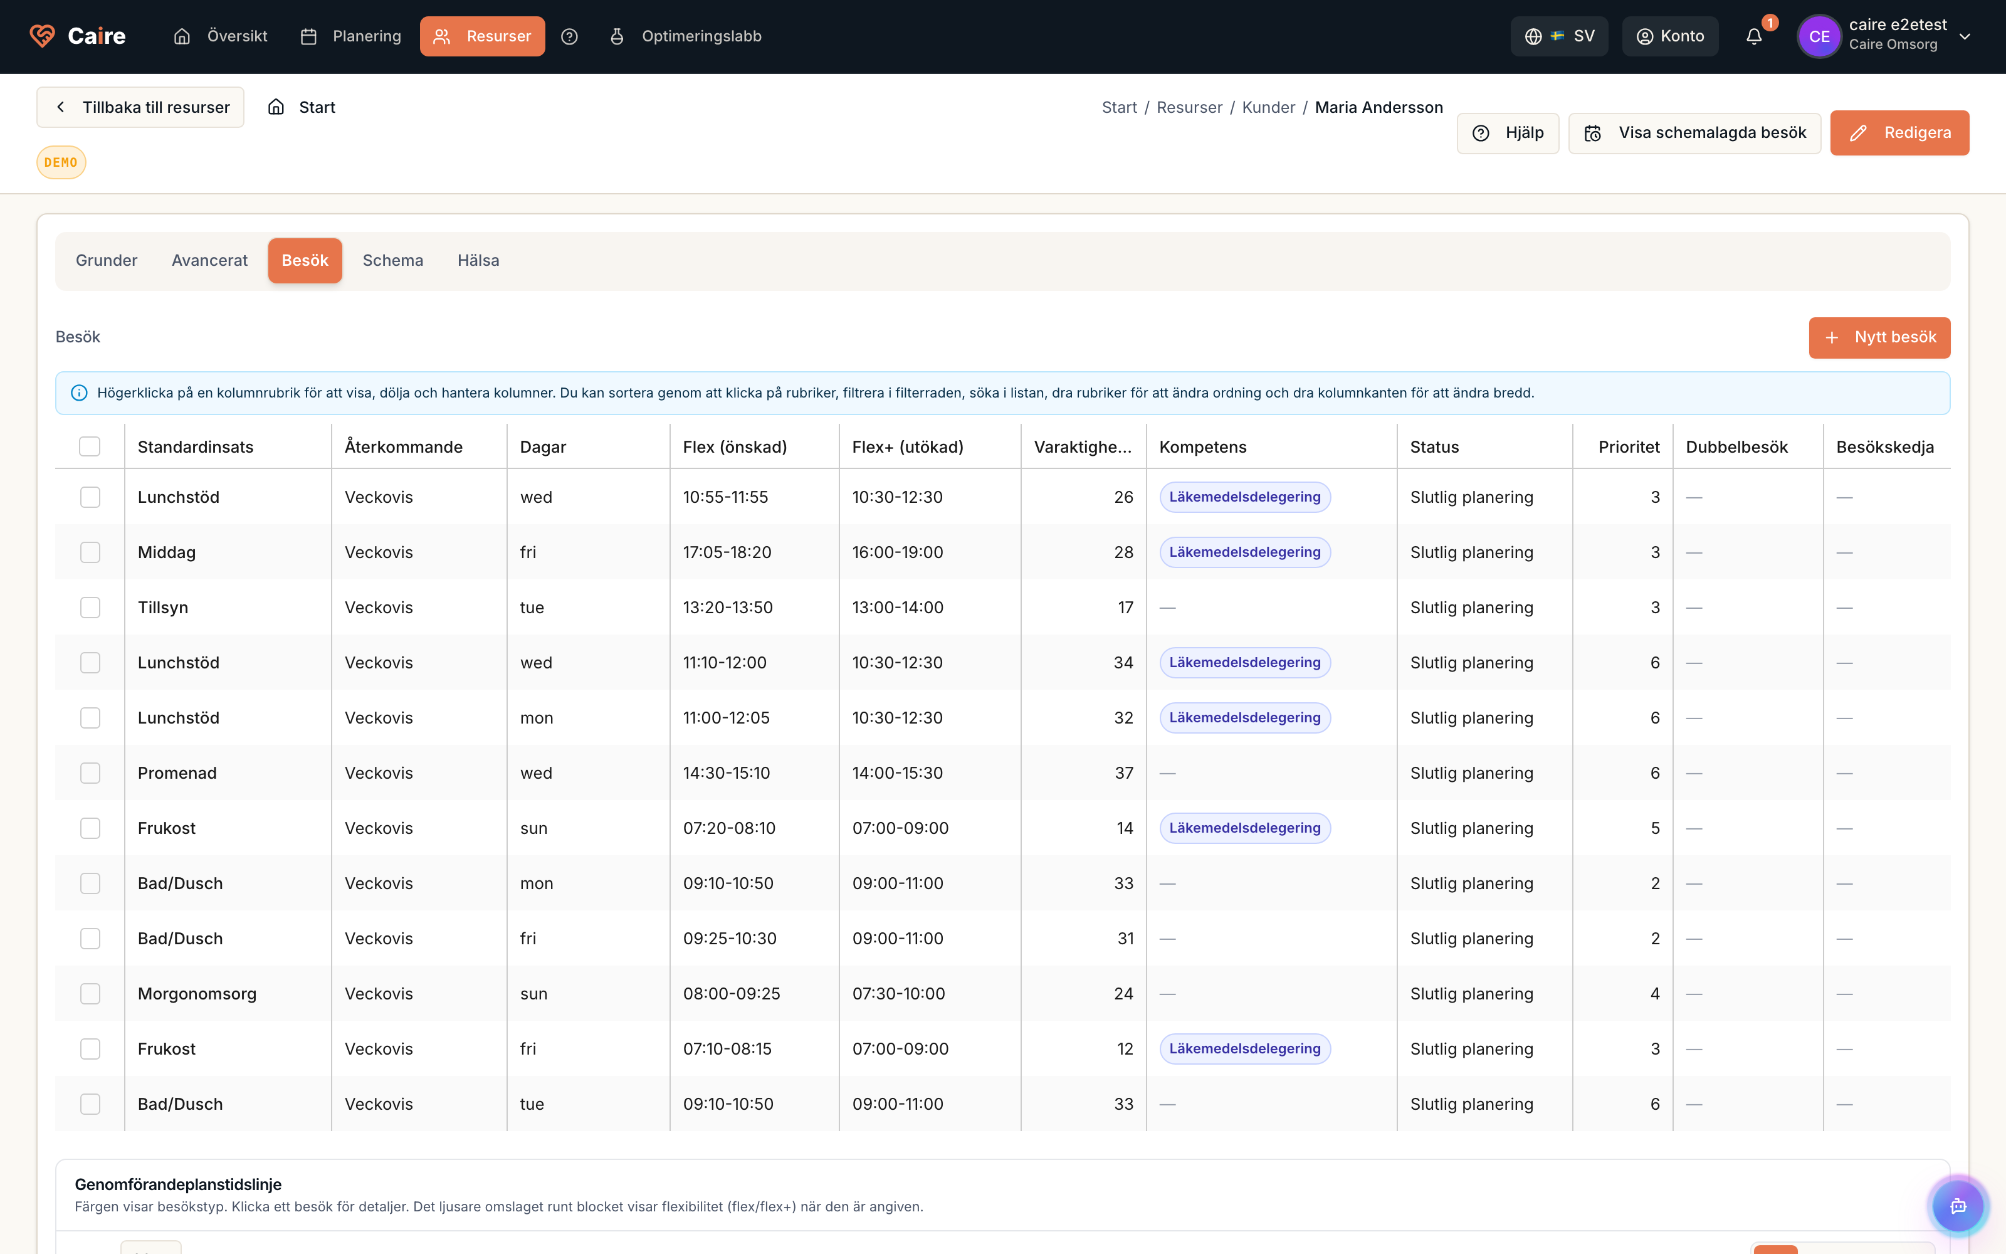The width and height of the screenshot is (2006, 1254).
Task: Click Läkemedelsdelegering tag in Frukost fri row
Action: [1245, 1049]
